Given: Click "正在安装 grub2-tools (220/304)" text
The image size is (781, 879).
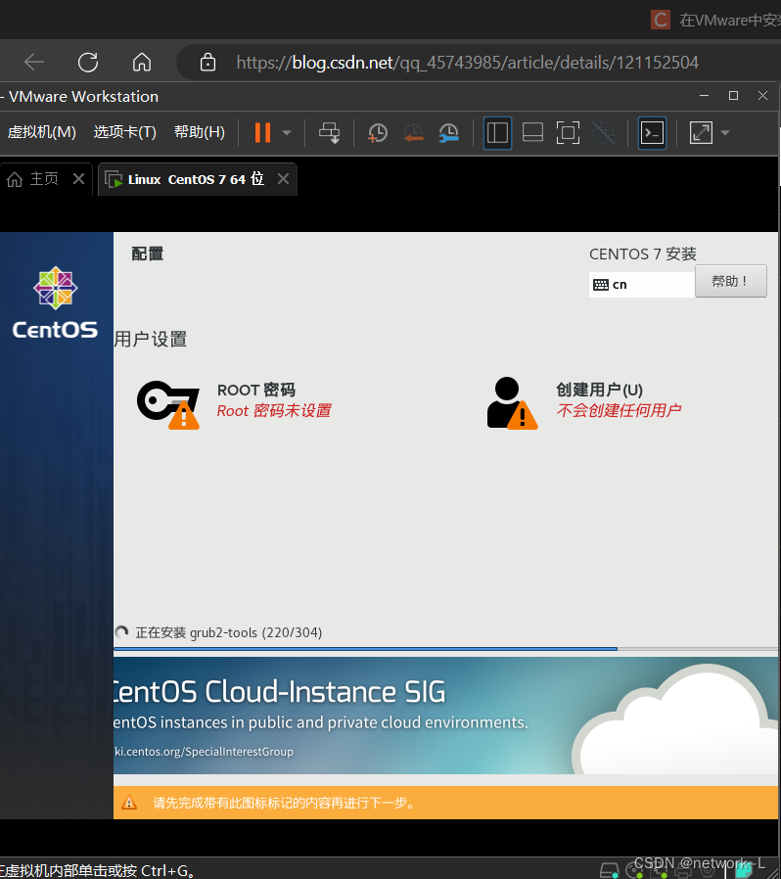Looking at the screenshot, I should pyautogui.click(x=229, y=632).
